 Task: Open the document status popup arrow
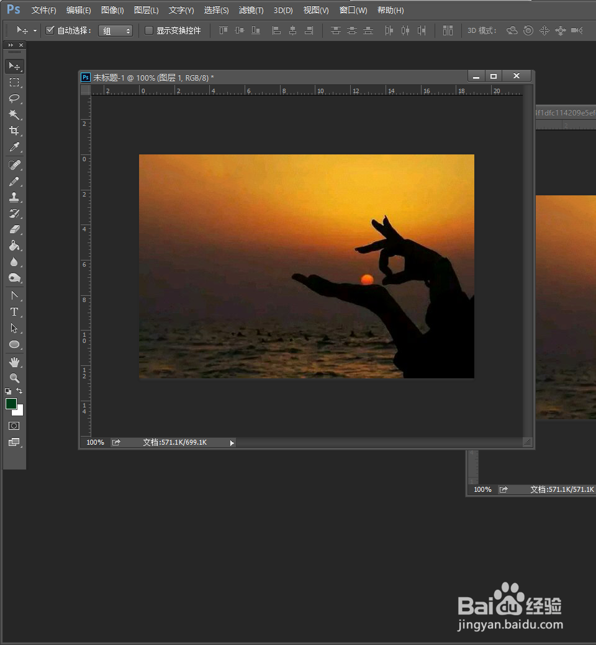tap(232, 442)
